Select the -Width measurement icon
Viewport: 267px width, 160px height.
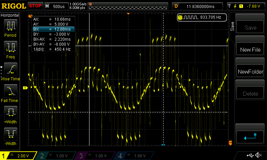pyautogui.click(x=11, y=134)
